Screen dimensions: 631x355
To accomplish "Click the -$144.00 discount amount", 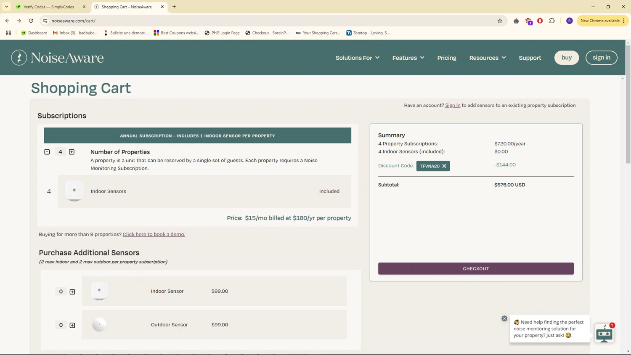I will point(505,165).
